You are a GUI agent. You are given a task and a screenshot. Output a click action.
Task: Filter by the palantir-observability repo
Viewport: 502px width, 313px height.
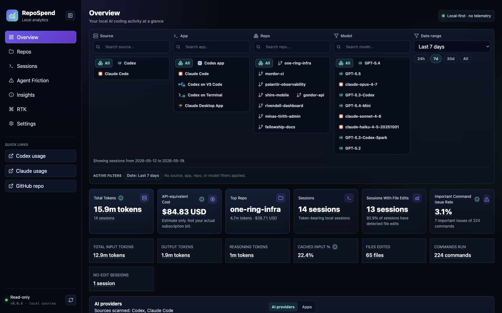pos(282,84)
